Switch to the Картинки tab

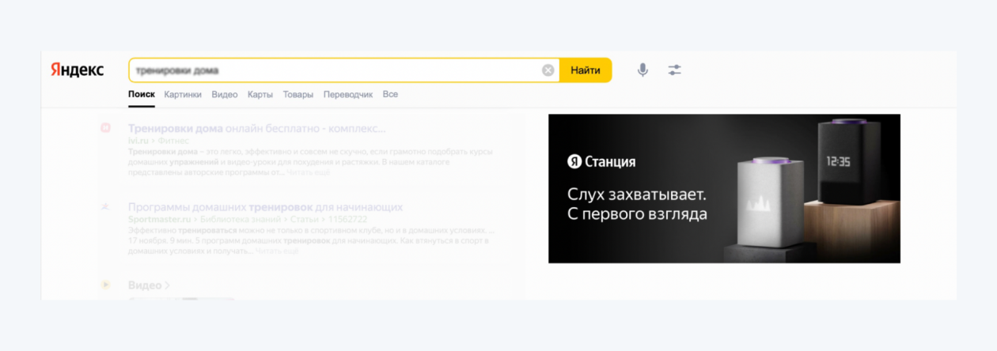(x=184, y=94)
